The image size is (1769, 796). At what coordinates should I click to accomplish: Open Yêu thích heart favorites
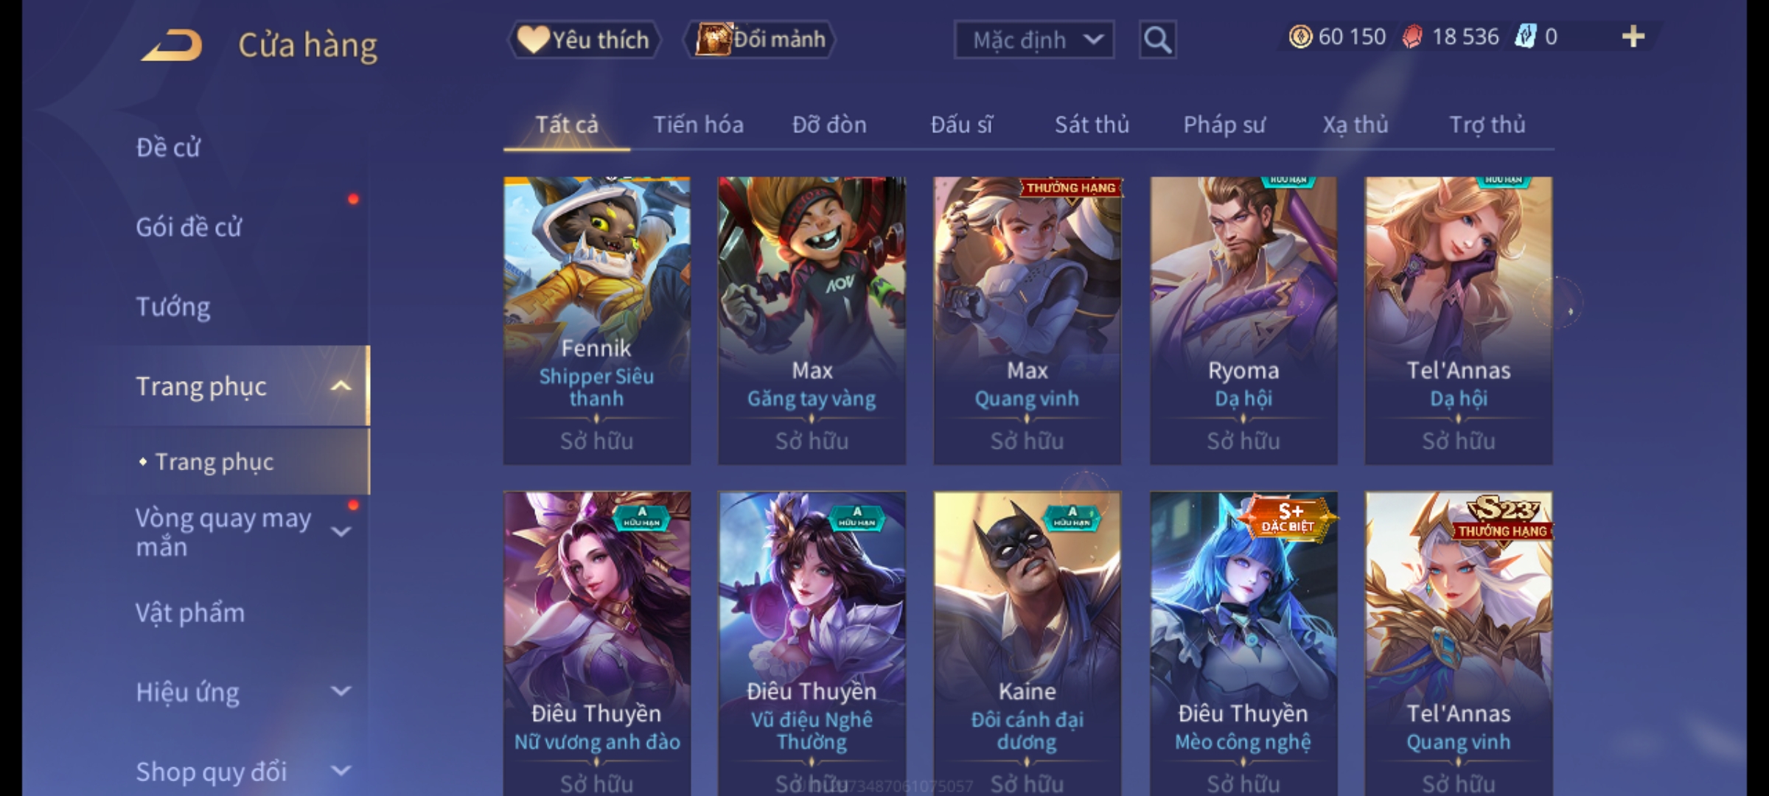[583, 40]
